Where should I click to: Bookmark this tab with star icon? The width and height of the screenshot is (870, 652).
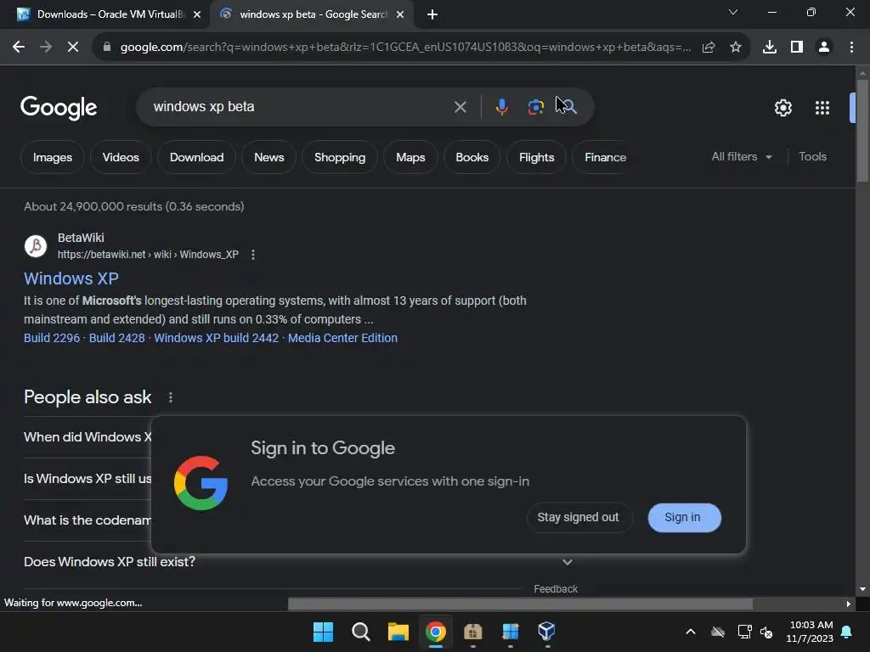tap(736, 48)
